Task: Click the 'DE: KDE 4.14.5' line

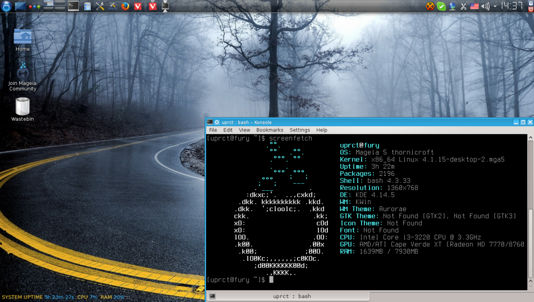Action: (367, 195)
